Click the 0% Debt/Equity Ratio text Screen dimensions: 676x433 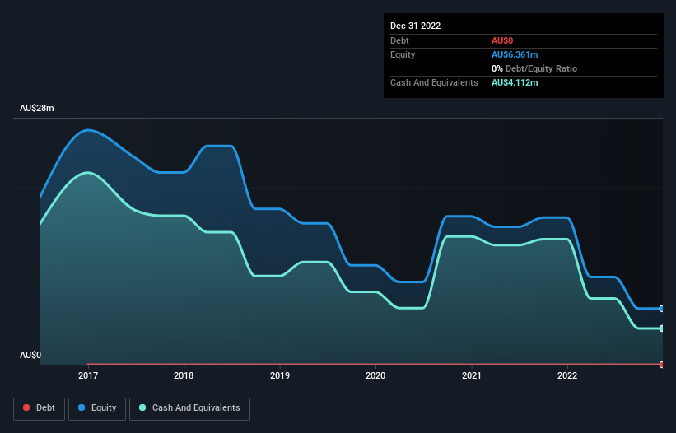point(534,68)
